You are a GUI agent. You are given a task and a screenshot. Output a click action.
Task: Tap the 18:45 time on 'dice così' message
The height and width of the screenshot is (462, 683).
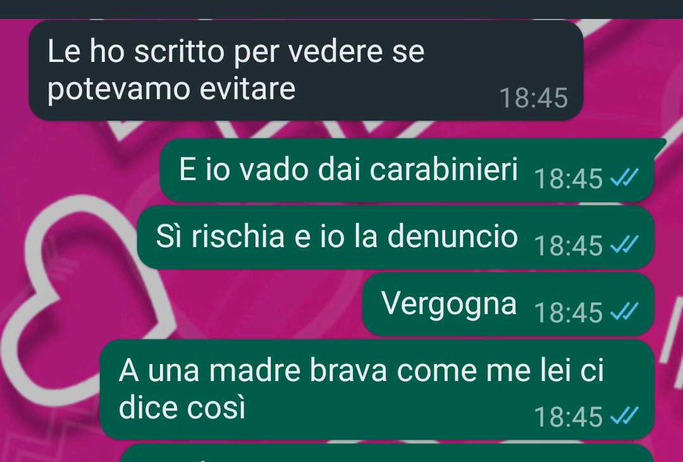(x=569, y=416)
